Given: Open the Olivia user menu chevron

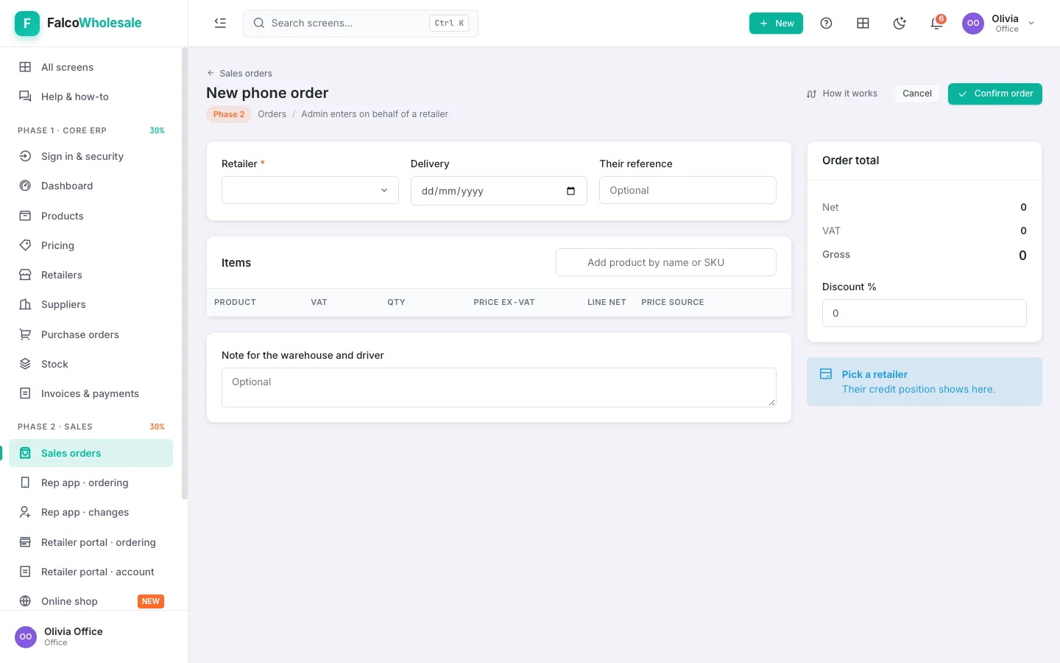Looking at the screenshot, I should tap(1031, 24).
